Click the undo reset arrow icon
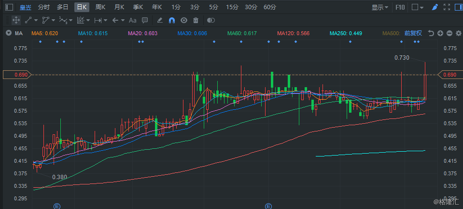 coord(431,33)
